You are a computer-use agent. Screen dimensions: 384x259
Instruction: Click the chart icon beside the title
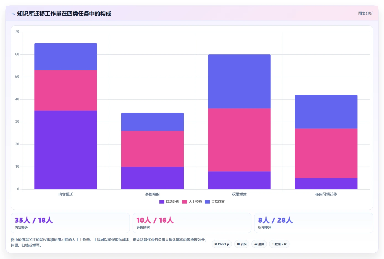(x=13, y=14)
